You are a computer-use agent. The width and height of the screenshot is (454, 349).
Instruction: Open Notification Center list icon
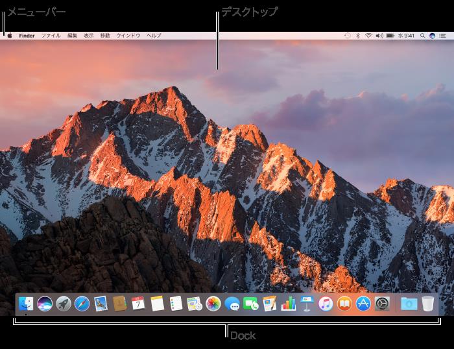click(442, 36)
